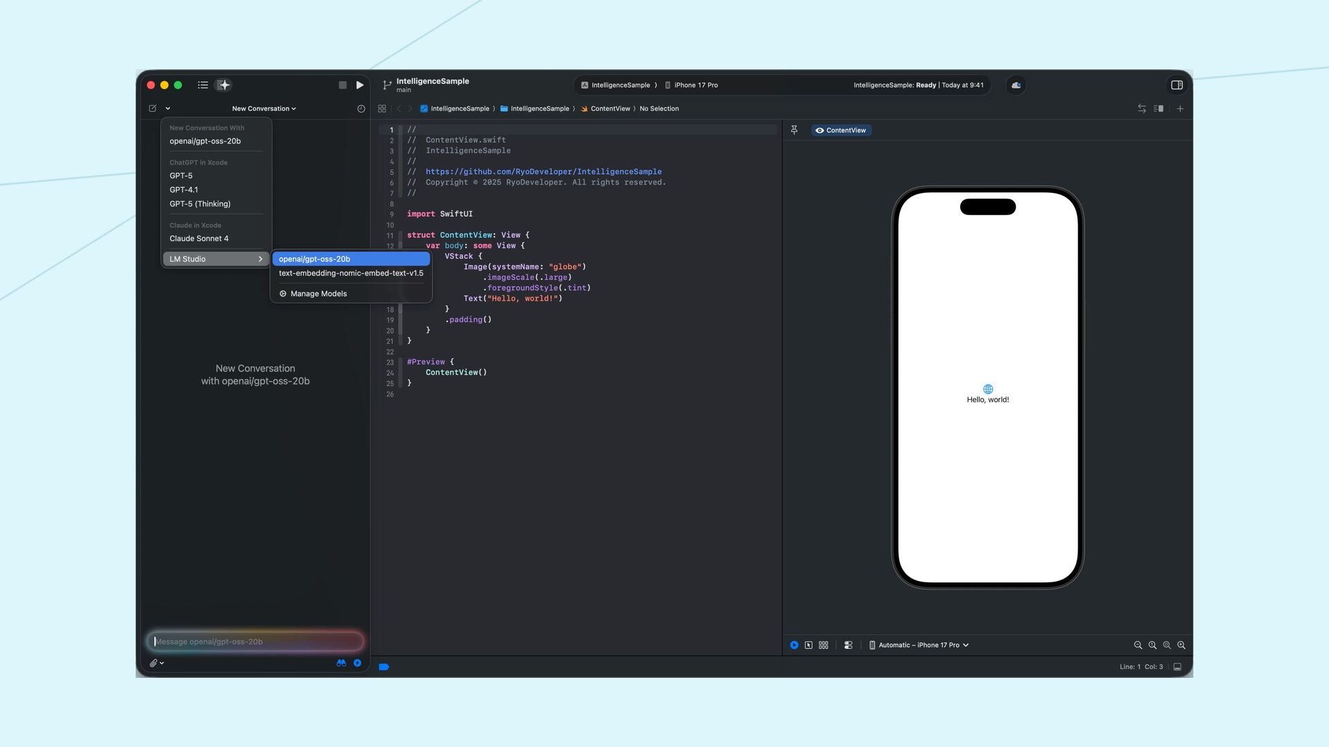Open the conversation history clock icon
This screenshot has width=1329, height=747.
click(361, 109)
